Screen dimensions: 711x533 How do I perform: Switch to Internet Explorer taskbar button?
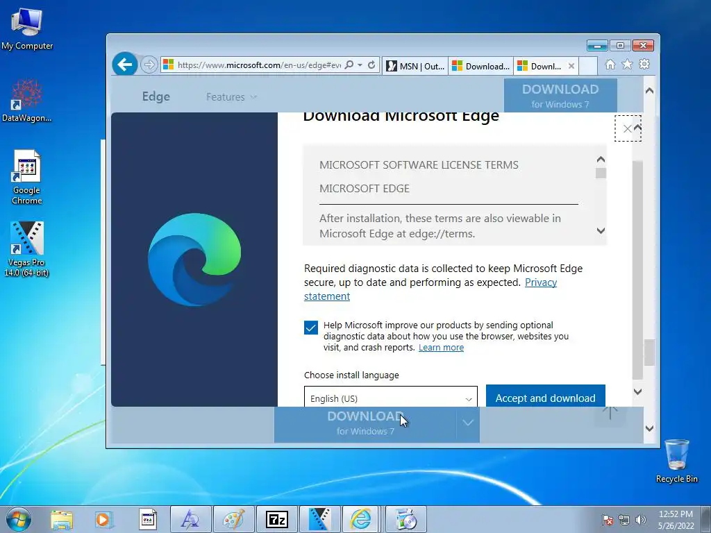[360, 519]
